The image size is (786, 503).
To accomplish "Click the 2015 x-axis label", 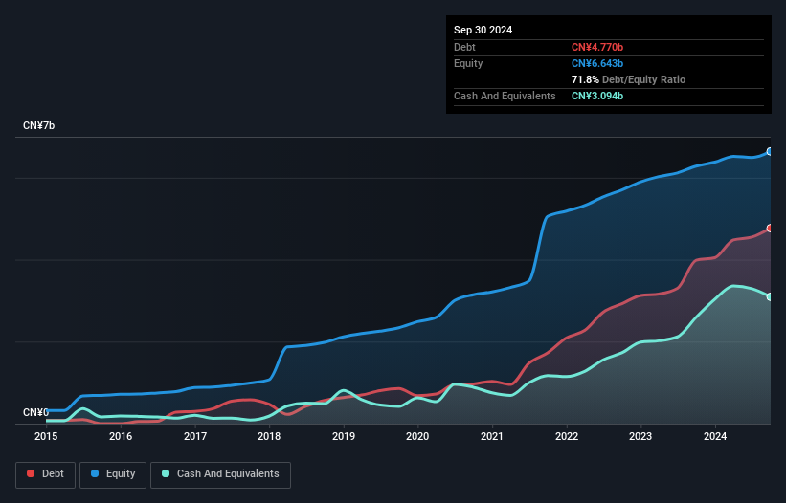I will click(x=46, y=436).
